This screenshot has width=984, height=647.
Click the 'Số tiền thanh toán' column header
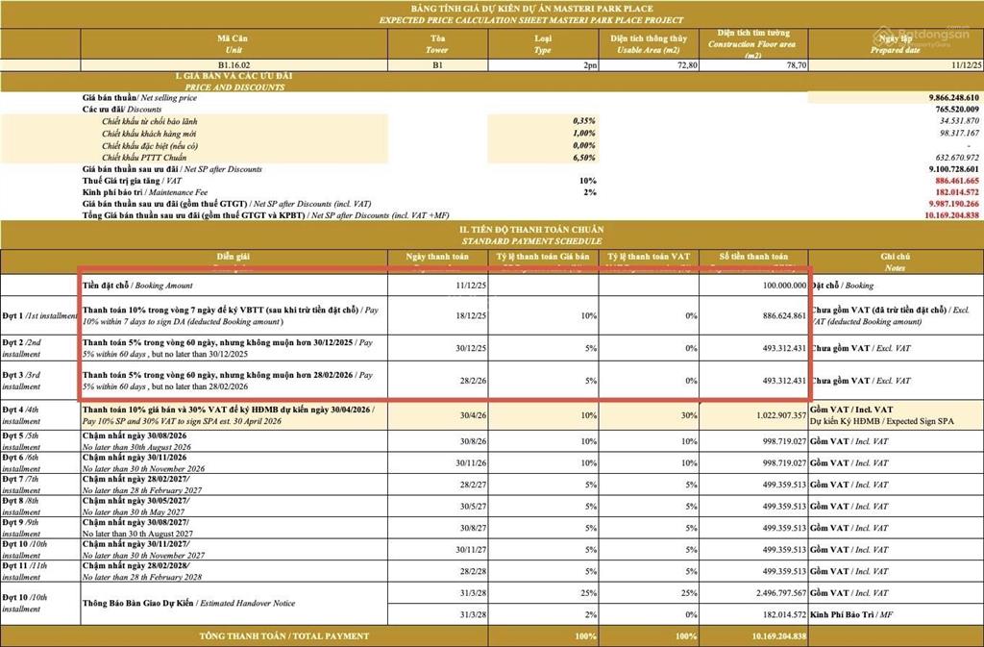(x=753, y=257)
